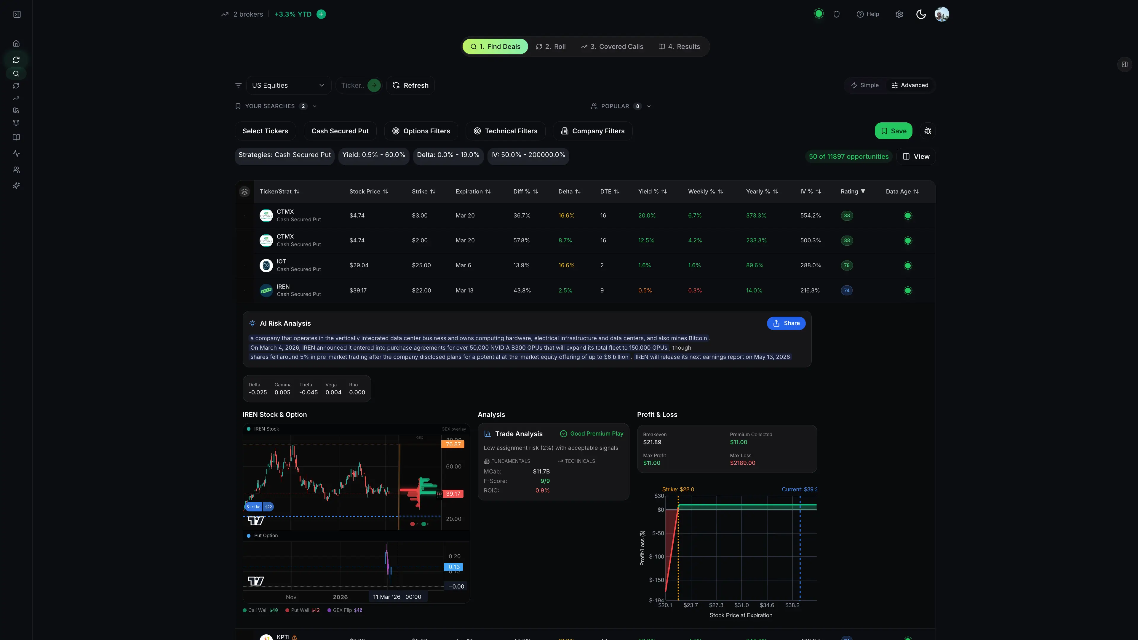Toggle the Put Option series legend
The height and width of the screenshot is (640, 1138).
262,535
